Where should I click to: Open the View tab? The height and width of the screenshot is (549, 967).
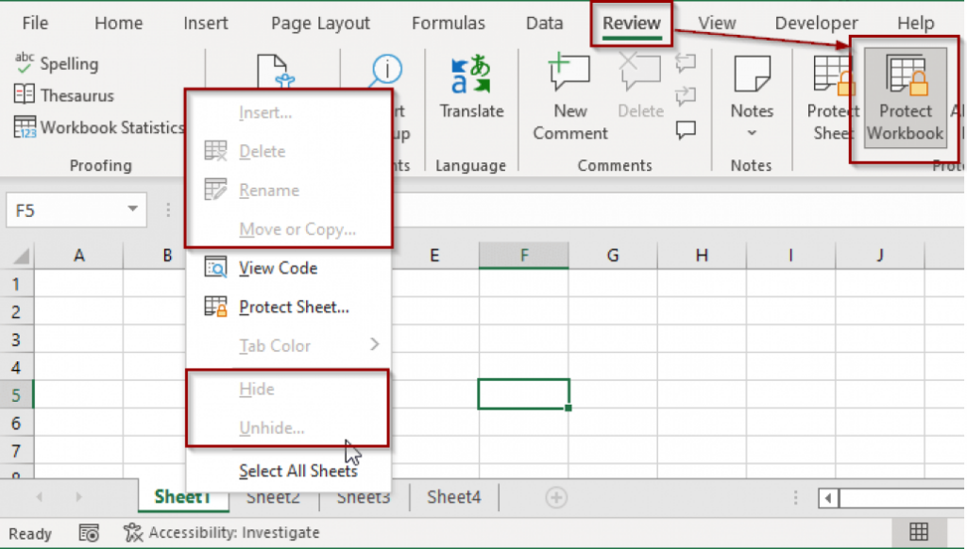[x=717, y=23]
